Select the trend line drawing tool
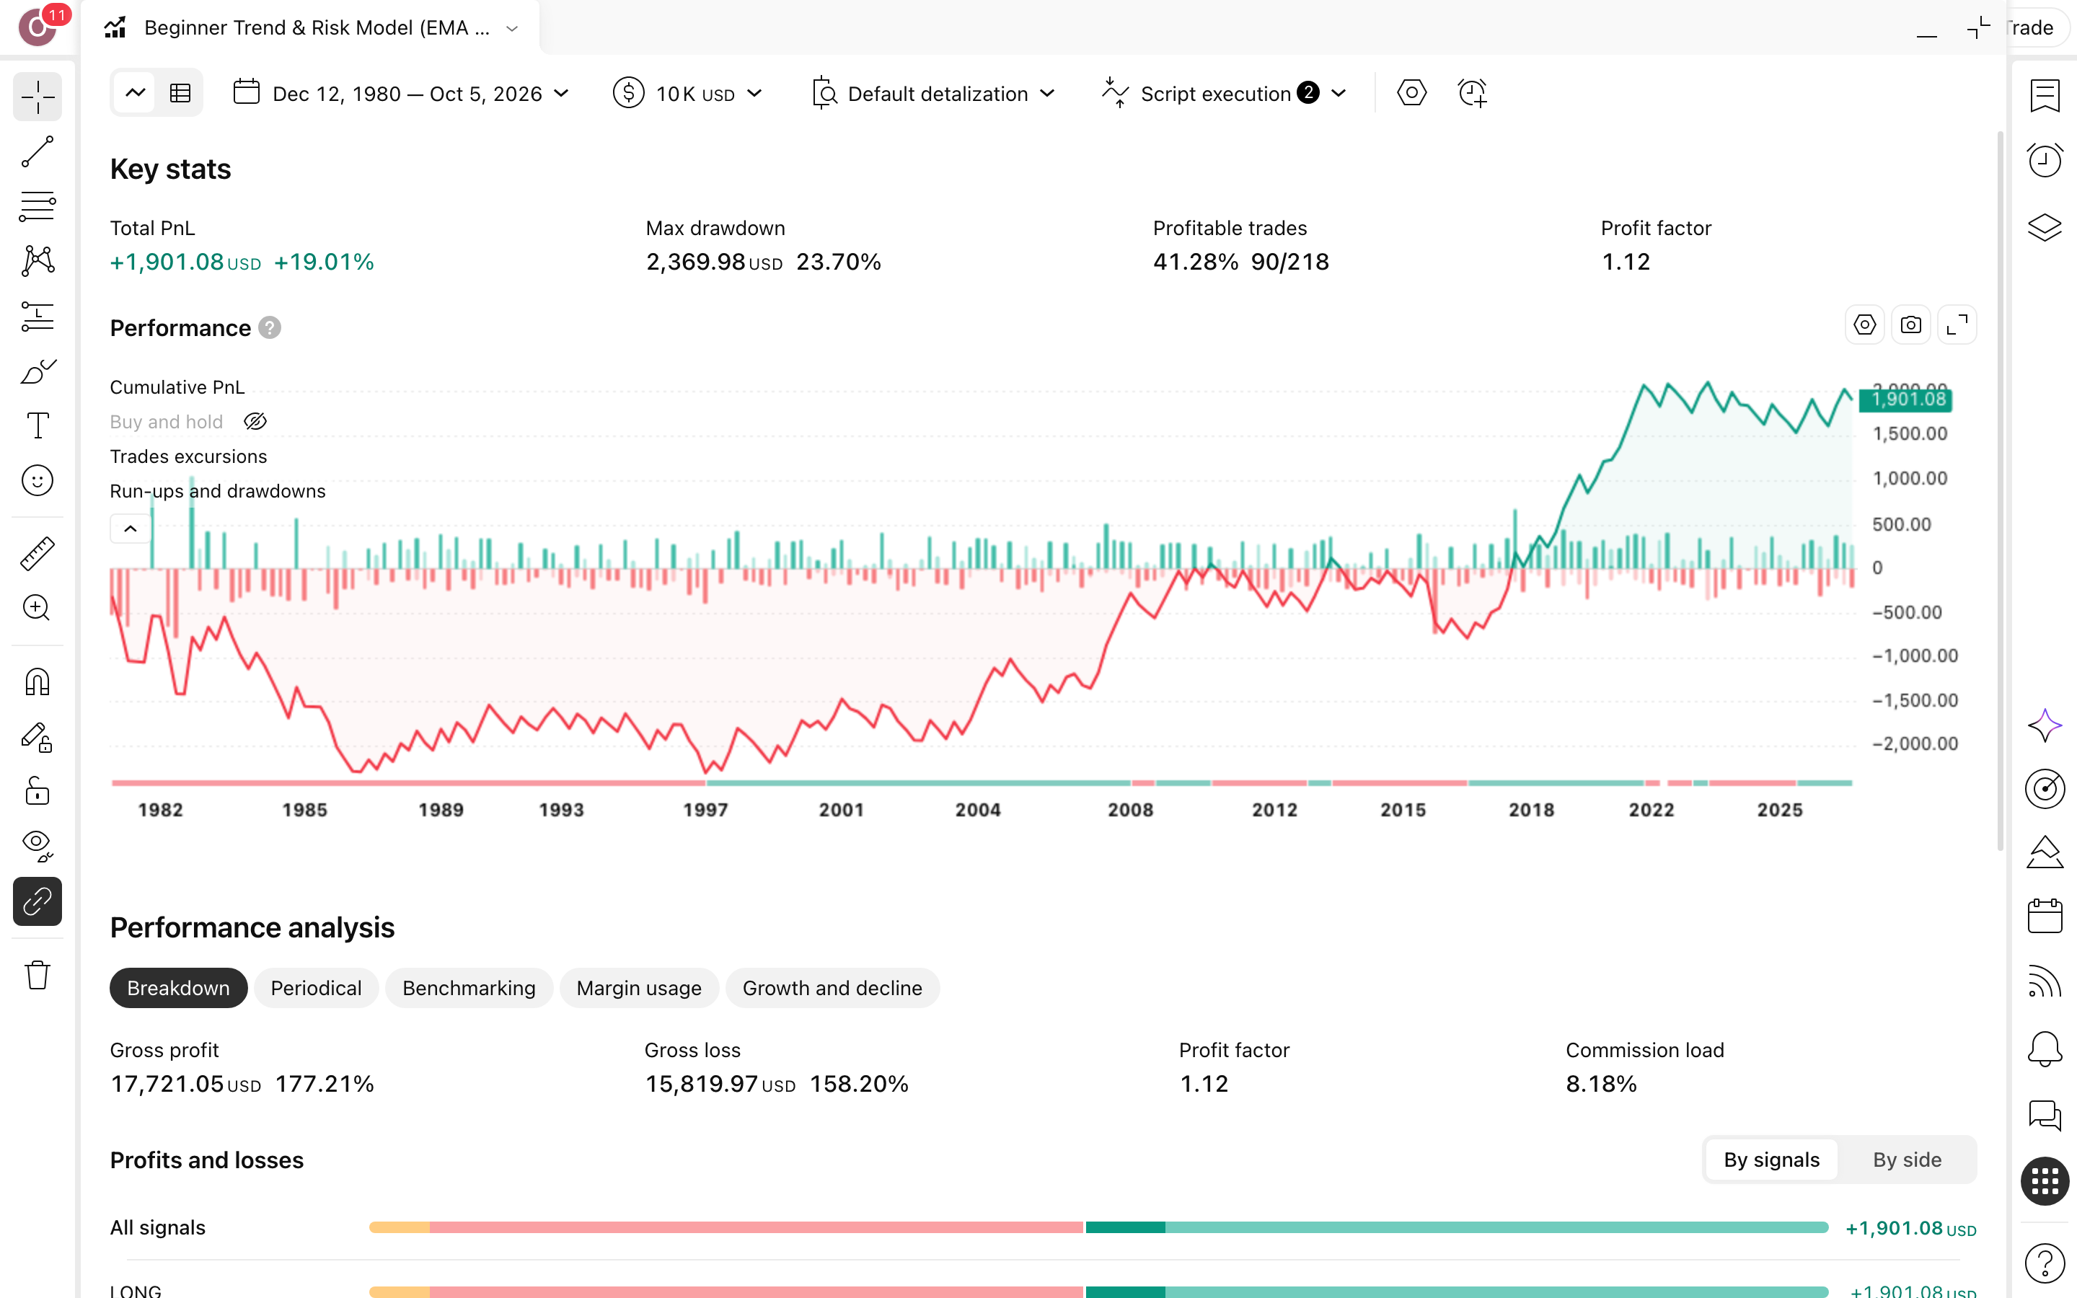The image size is (2077, 1298). click(x=38, y=152)
